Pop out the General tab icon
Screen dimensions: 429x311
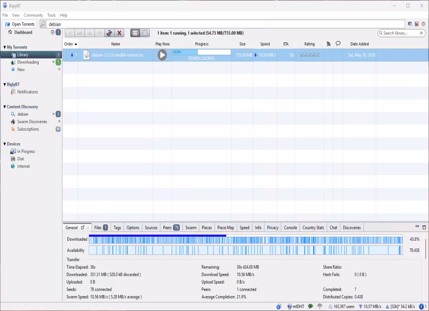(83, 227)
